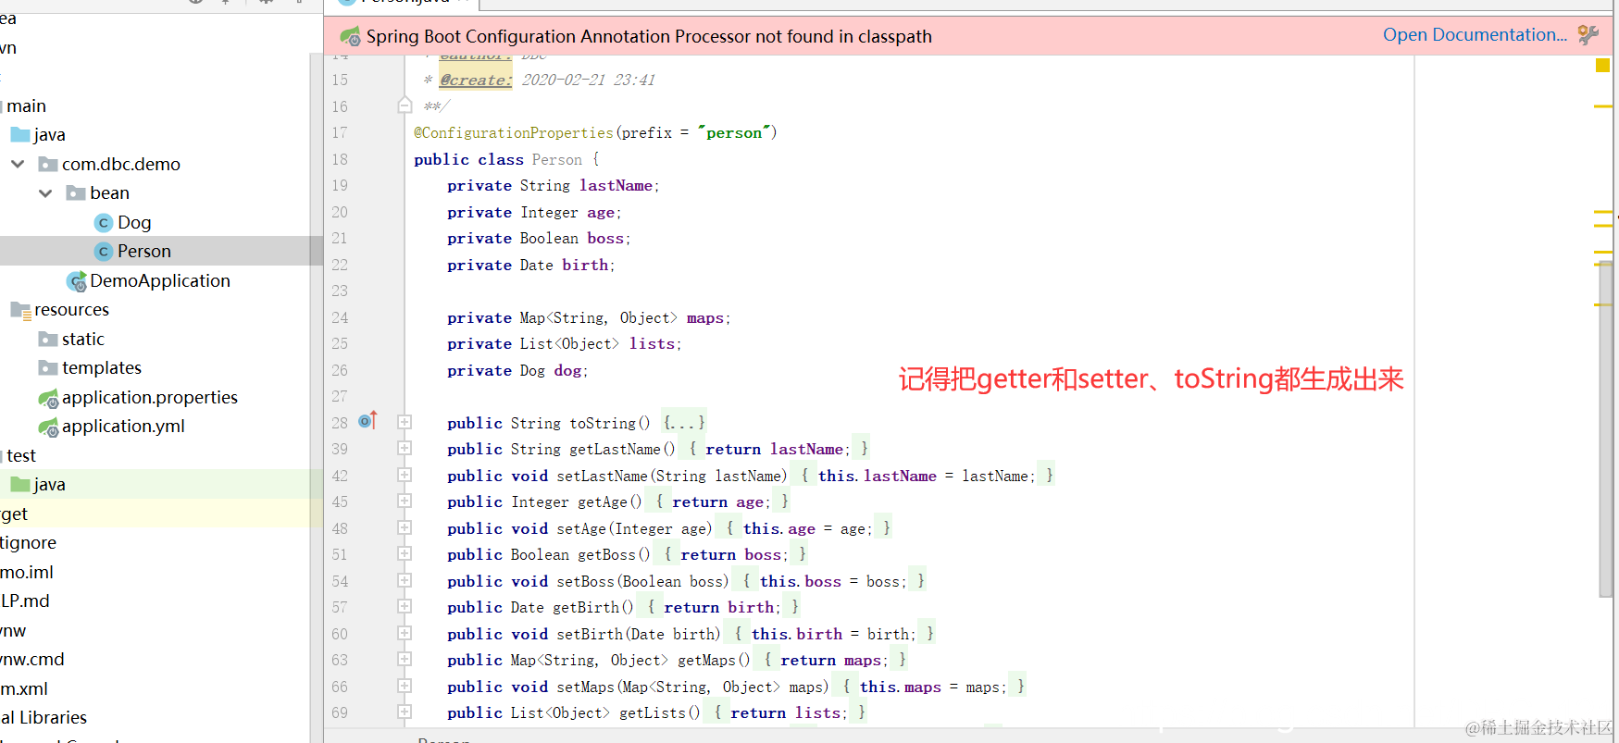This screenshot has height=743, width=1619.
Task: Open Documentation link in the warning banner
Action: pyautogui.click(x=1475, y=35)
